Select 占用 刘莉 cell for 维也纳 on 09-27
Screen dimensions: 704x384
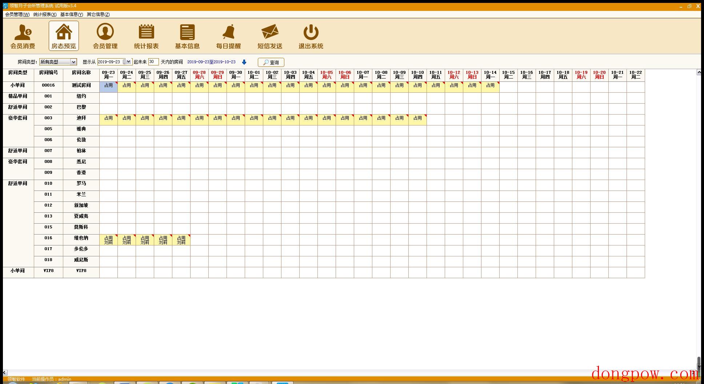coord(181,240)
